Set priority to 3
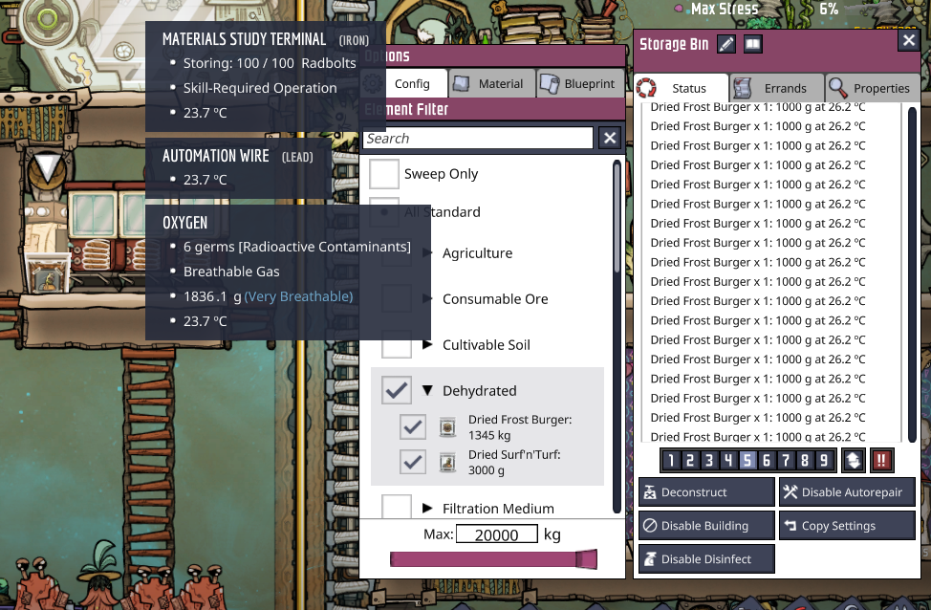 pos(709,460)
